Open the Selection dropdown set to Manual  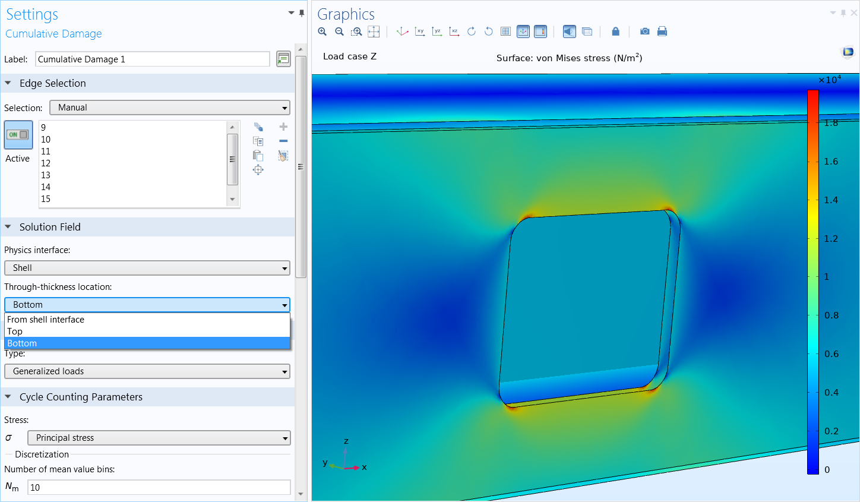(x=170, y=108)
